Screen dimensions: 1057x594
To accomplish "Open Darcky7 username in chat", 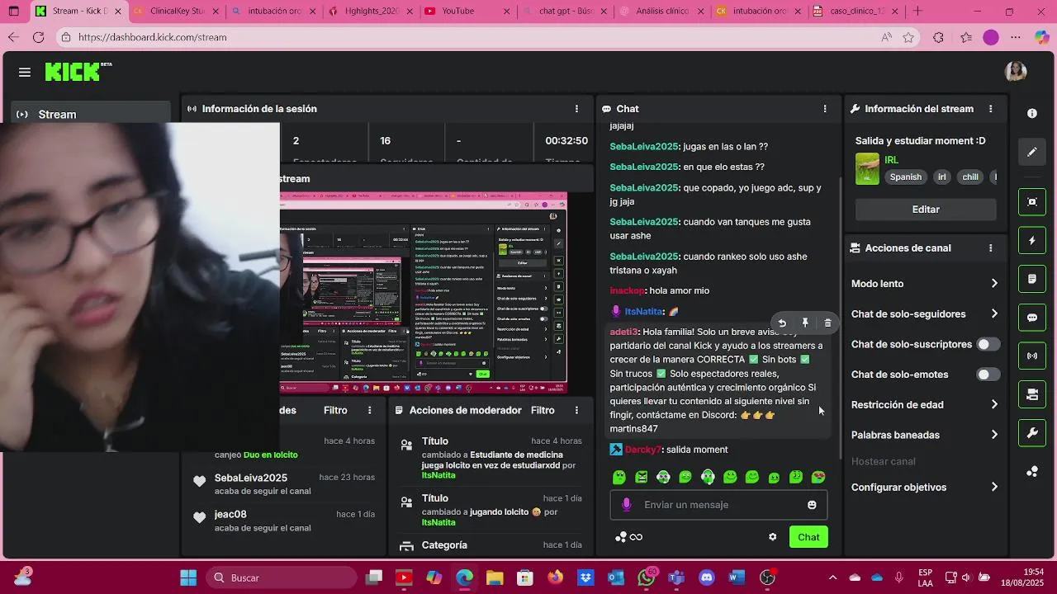I will pyautogui.click(x=643, y=450).
